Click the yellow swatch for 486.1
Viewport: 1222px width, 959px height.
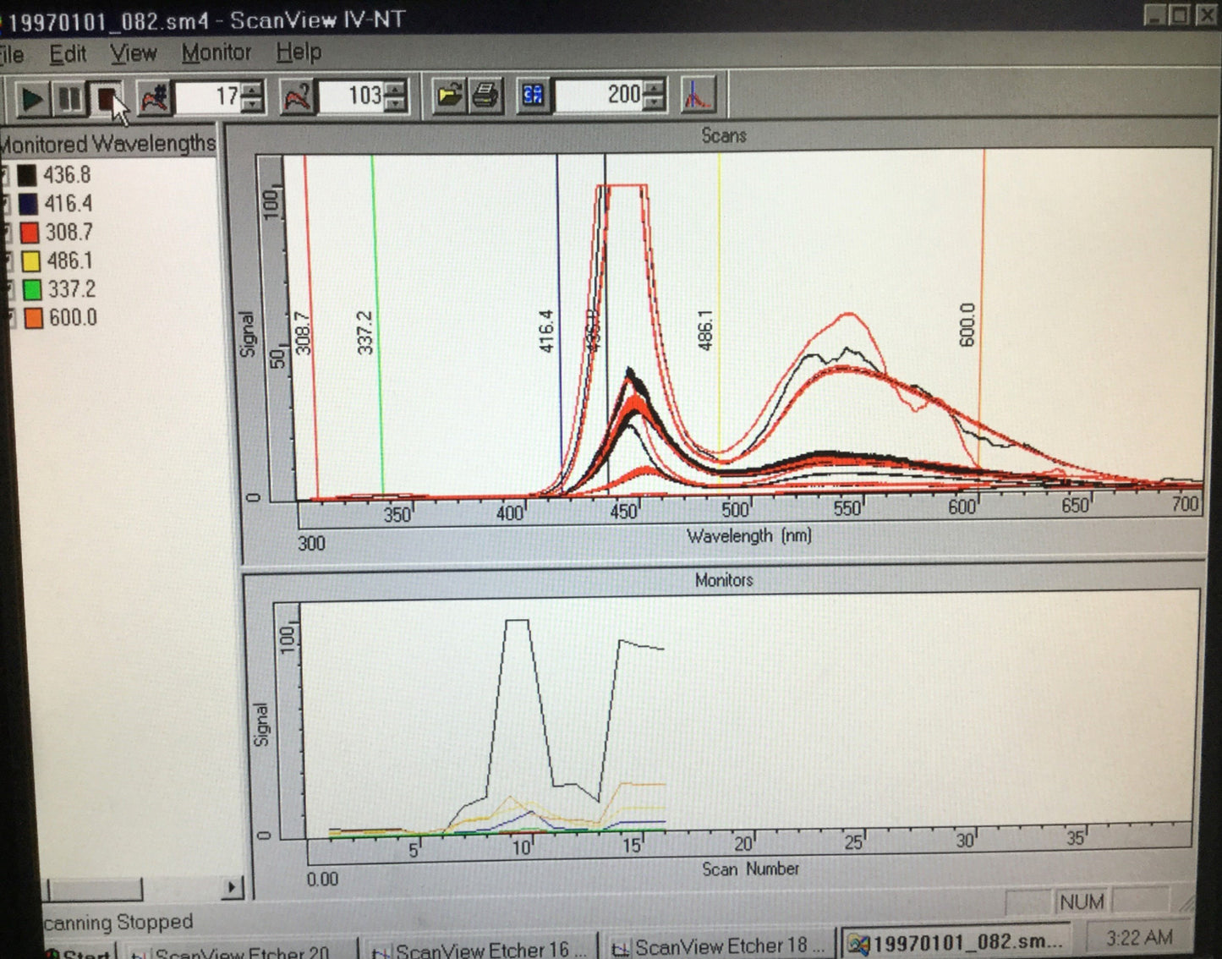tap(30, 261)
